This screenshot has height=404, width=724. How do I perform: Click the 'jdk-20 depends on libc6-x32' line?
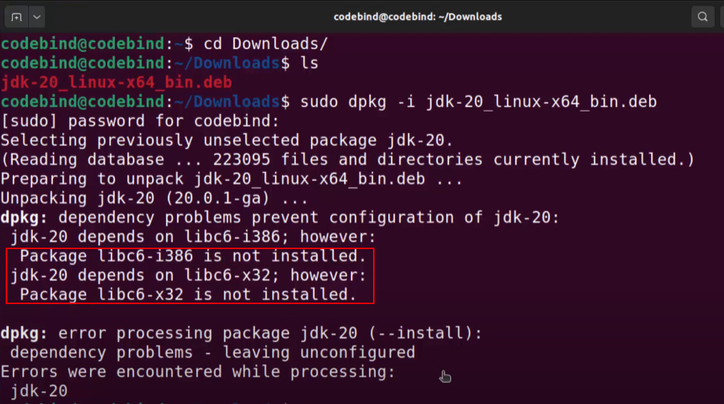click(x=188, y=276)
